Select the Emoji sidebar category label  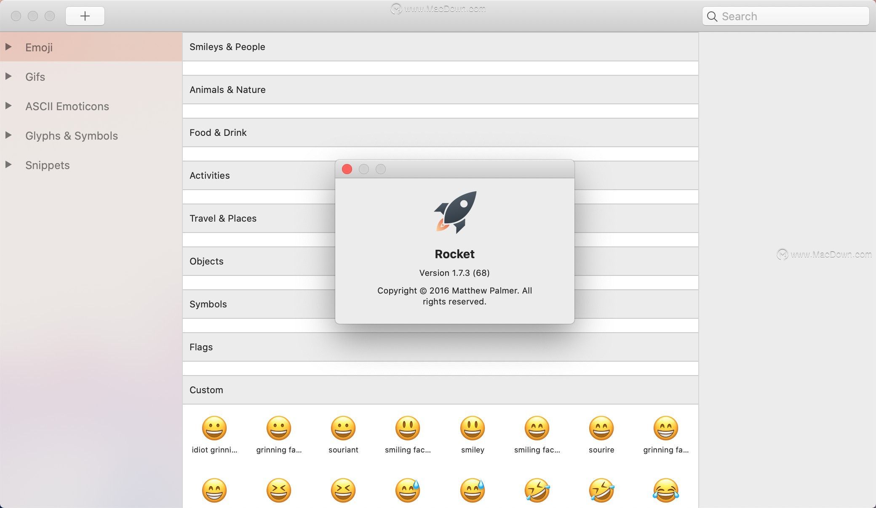[39, 48]
